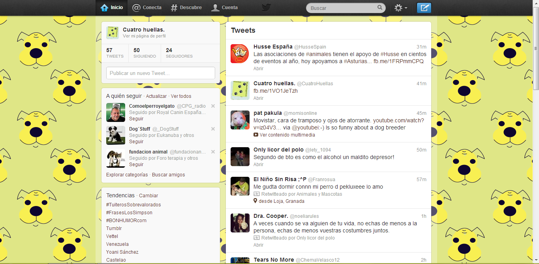The height and width of the screenshot is (264, 539).
Task: Click the search magnifier icon
Action: pyautogui.click(x=380, y=7)
